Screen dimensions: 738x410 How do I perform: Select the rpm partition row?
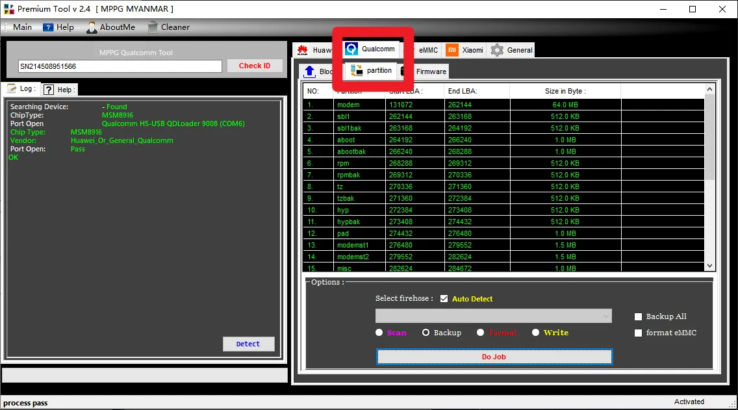503,163
